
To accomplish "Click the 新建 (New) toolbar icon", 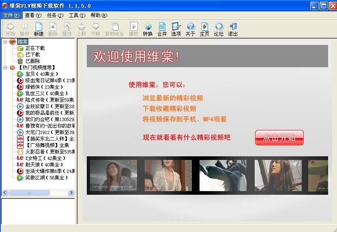I will (39, 29).
